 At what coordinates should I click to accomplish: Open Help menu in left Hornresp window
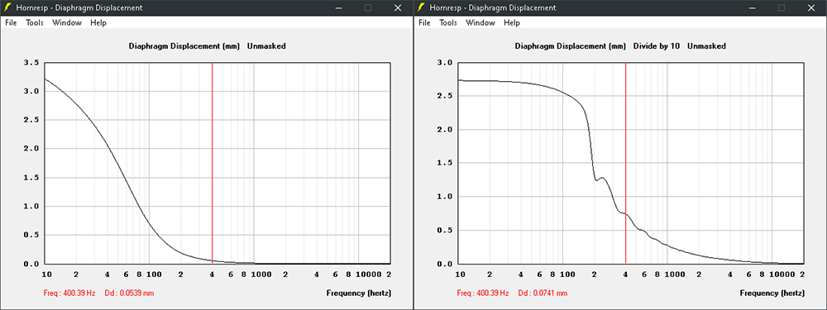(98, 22)
